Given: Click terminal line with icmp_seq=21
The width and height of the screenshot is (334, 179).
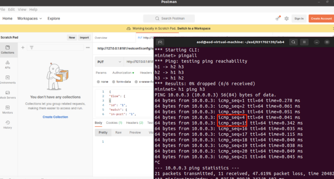Looking at the screenshot, I should [229, 157].
